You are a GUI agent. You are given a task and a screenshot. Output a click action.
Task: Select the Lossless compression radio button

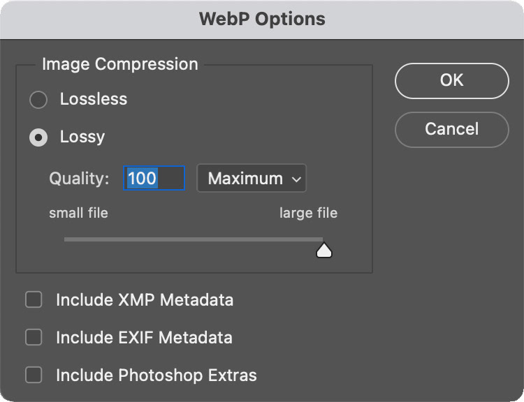38,100
